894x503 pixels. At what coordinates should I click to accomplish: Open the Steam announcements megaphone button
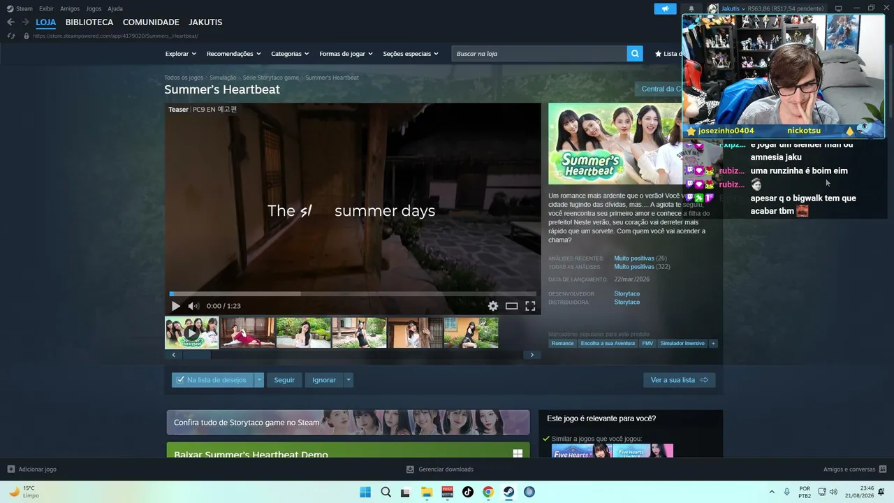665,8
